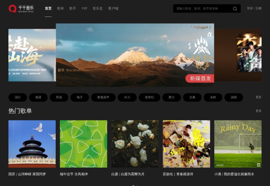Expand more genres with 更多 link

pos(258,97)
